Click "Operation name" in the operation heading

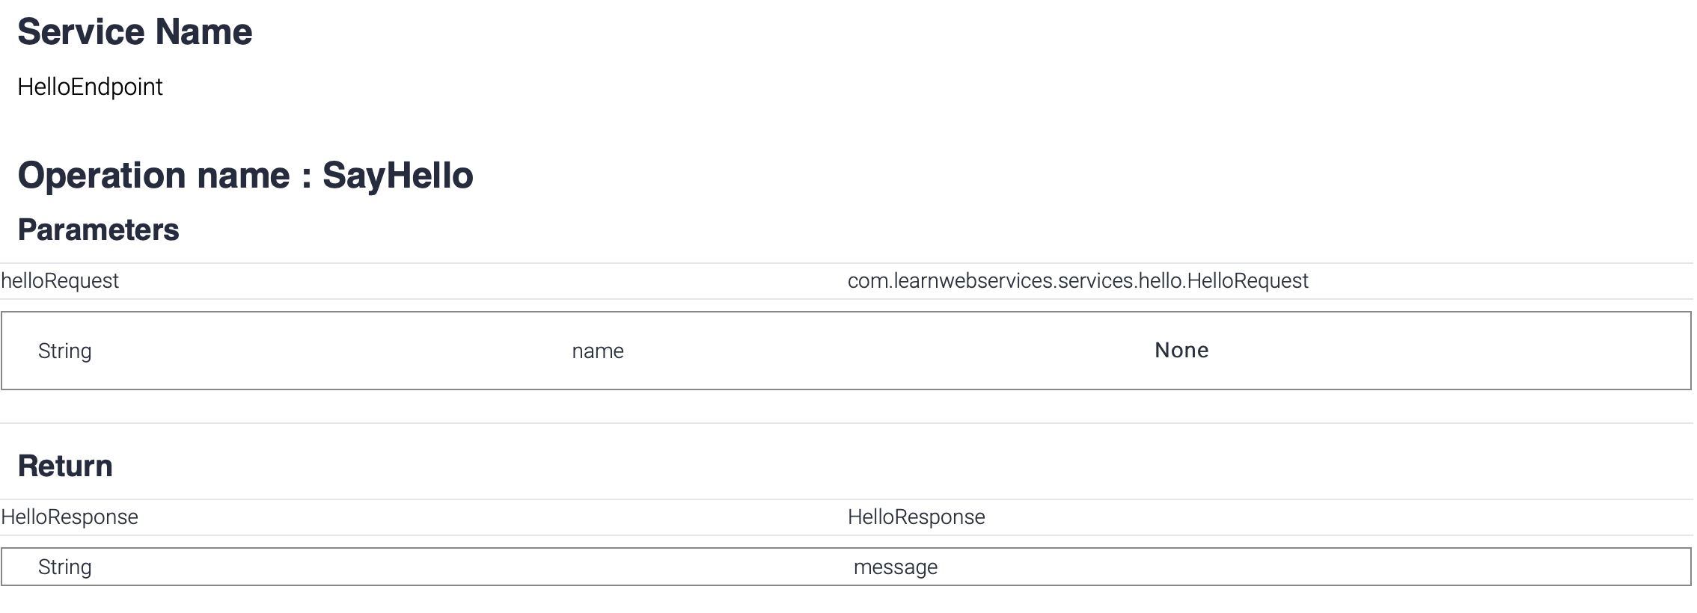click(153, 176)
